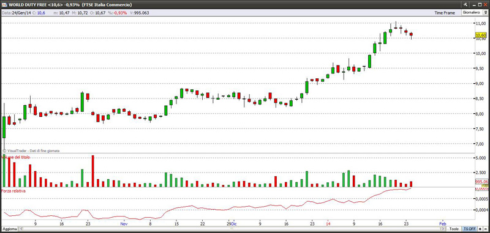Image resolution: width=490 pixels, height=233 pixels.
Task: Click the horizontal scrollbar track
Action: click(233, 229)
